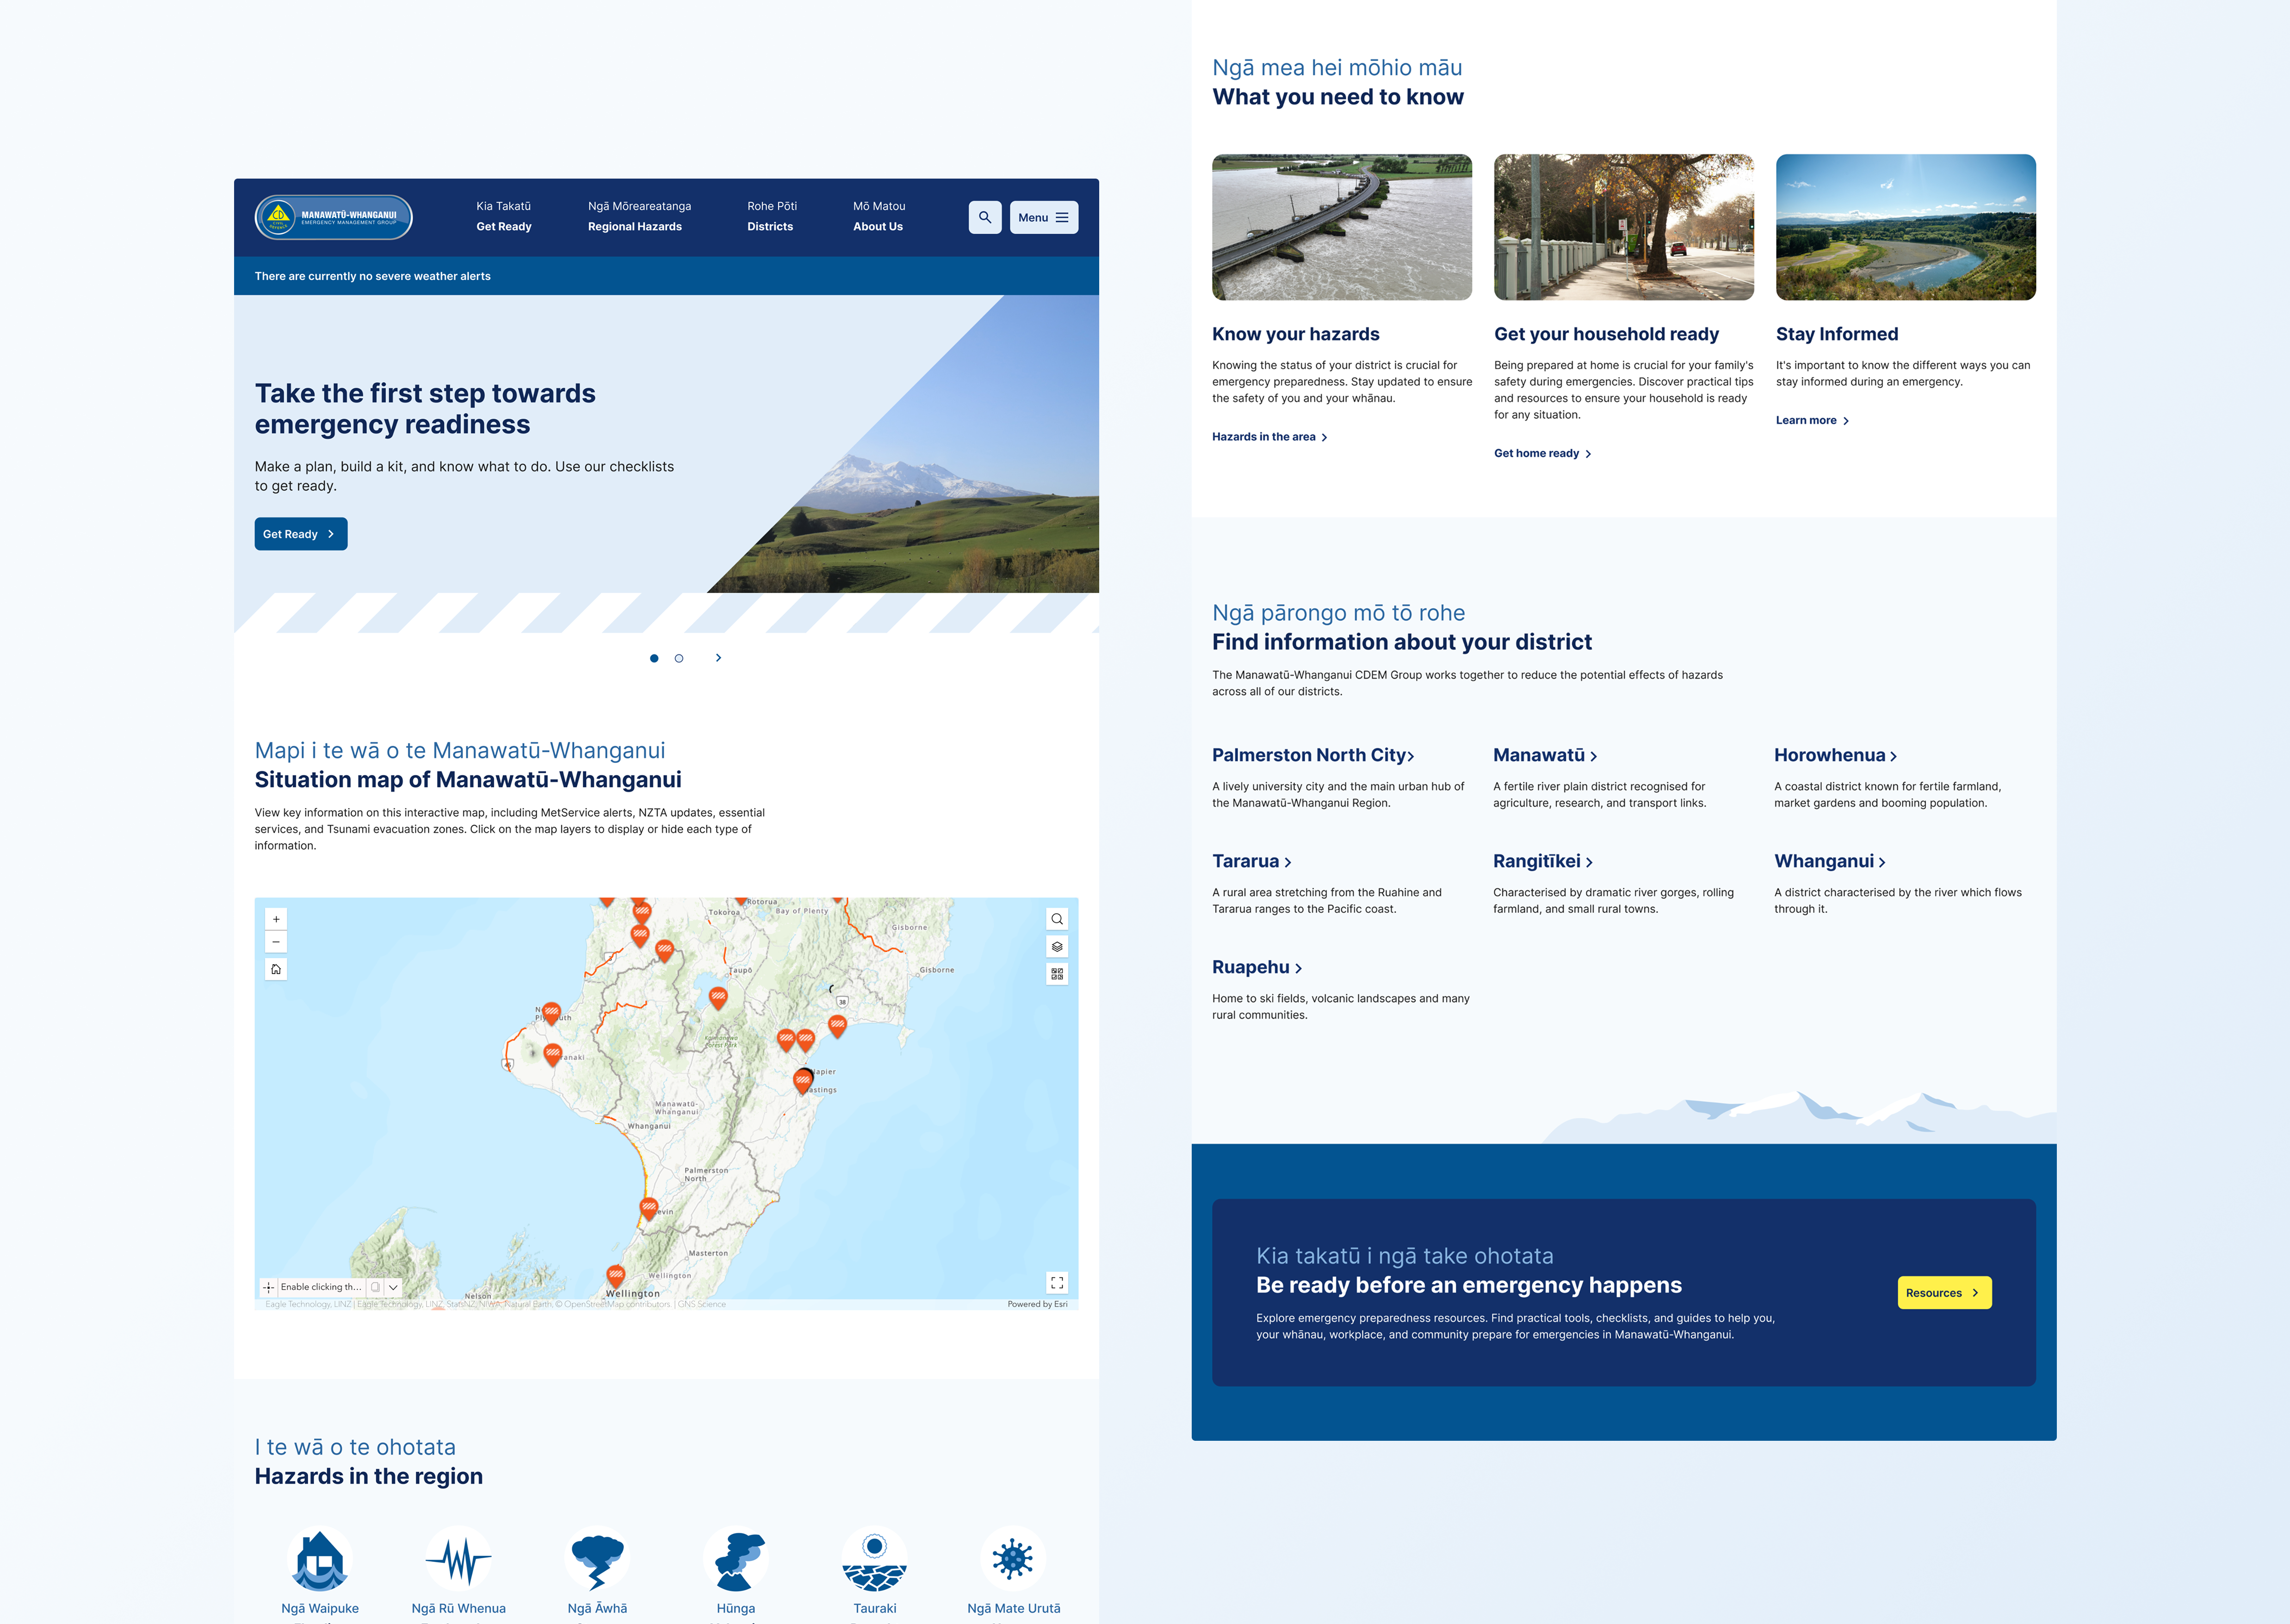Click the copy layer icon beside chevron
The height and width of the screenshot is (1624, 2290).
point(375,1287)
